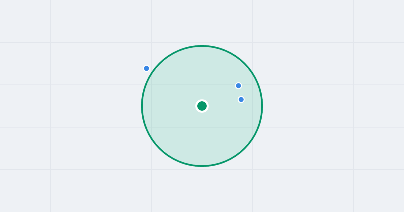The image size is (404, 212).
Task: Select the upper blue marker inside the circle
Action: pos(238,86)
